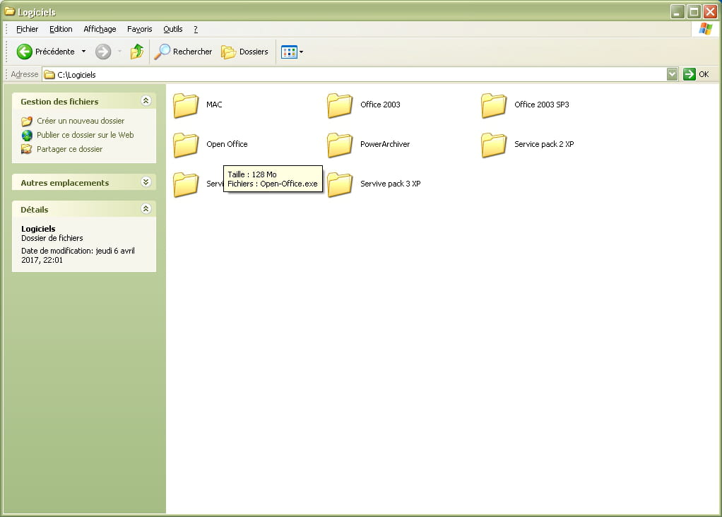Collapse the Gestion des fichiers panel
Viewport: 722px width, 517px height.
146,101
